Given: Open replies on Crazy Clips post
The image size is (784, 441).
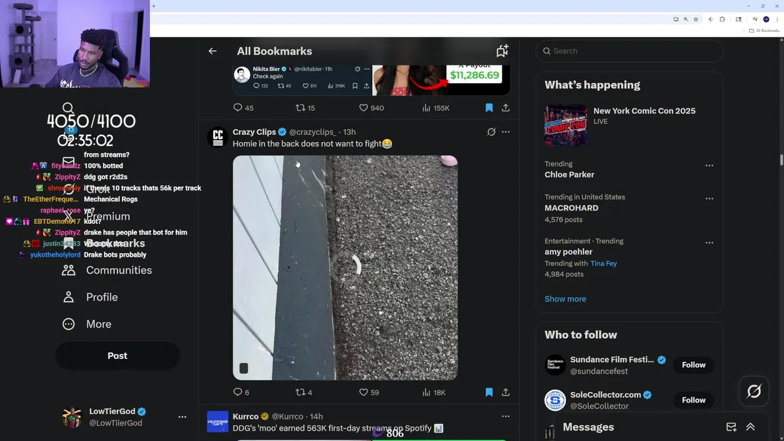Looking at the screenshot, I should tap(241, 392).
